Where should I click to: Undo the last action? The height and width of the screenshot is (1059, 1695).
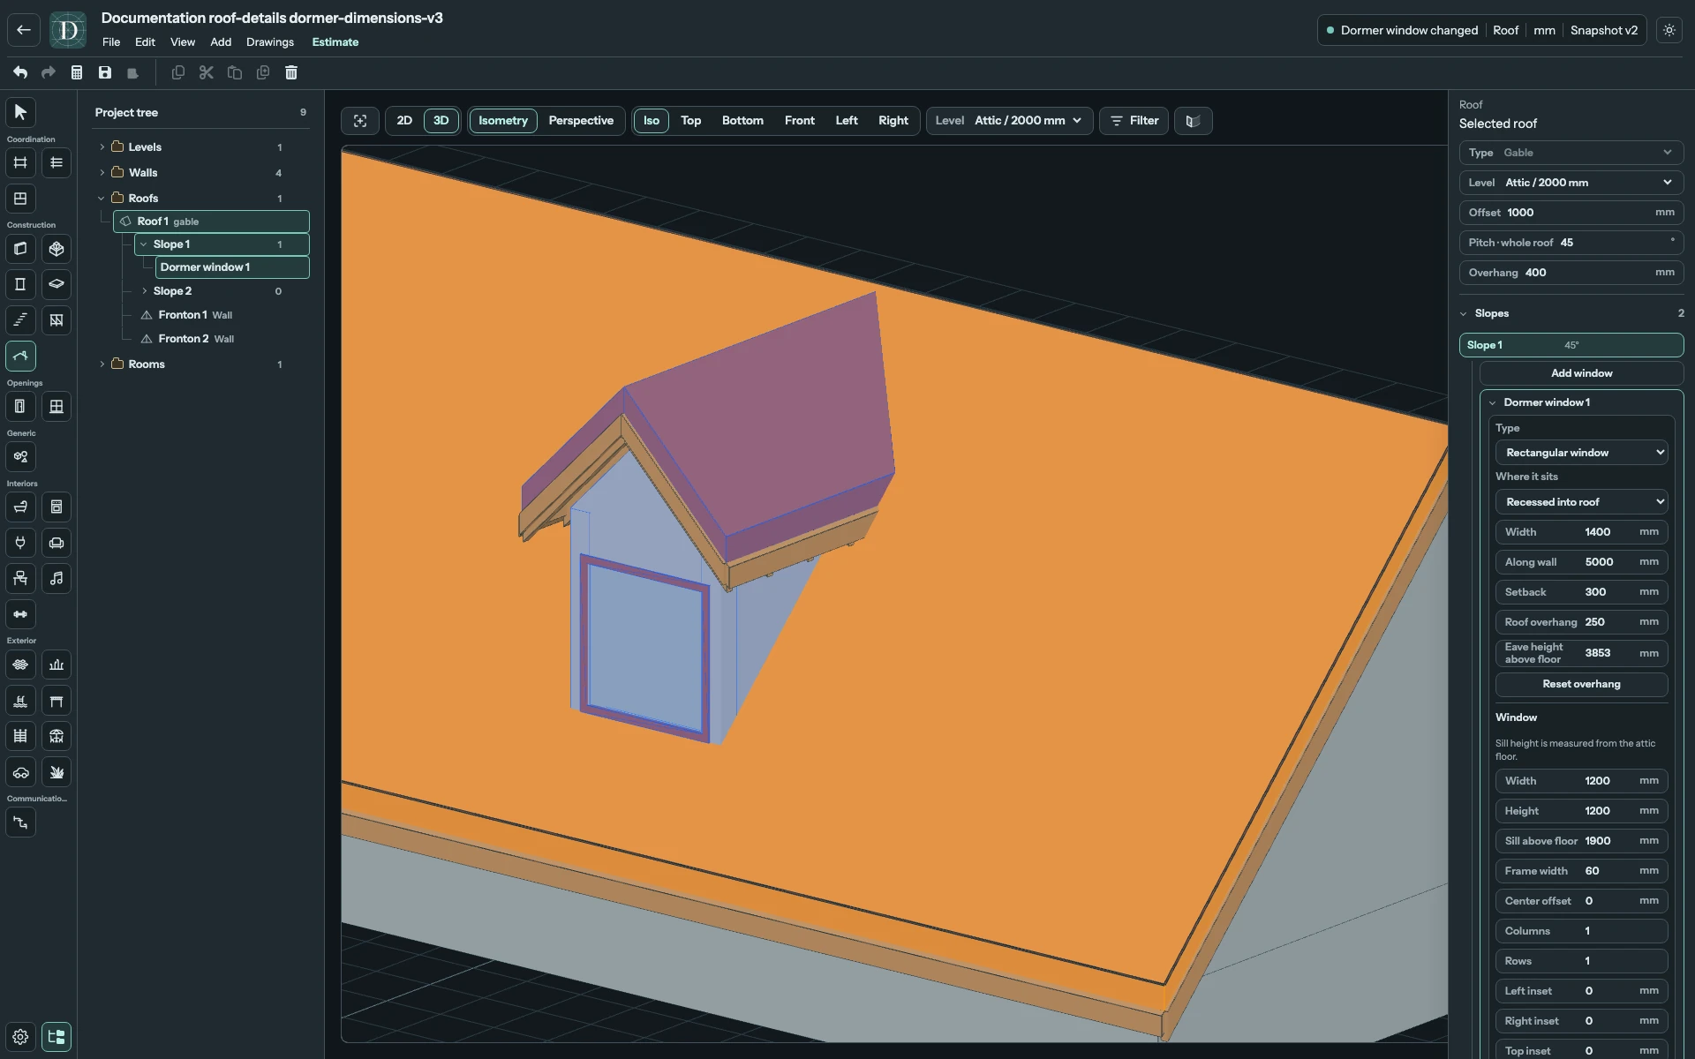click(x=20, y=72)
